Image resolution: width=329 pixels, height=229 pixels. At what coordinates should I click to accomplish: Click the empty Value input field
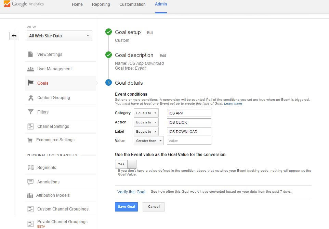pos(189,141)
